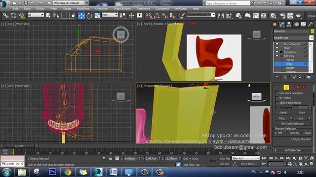Image resolution: width=316 pixels, height=177 pixels.
Task: Open the Graph Editors menu
Action: [122, 9]
